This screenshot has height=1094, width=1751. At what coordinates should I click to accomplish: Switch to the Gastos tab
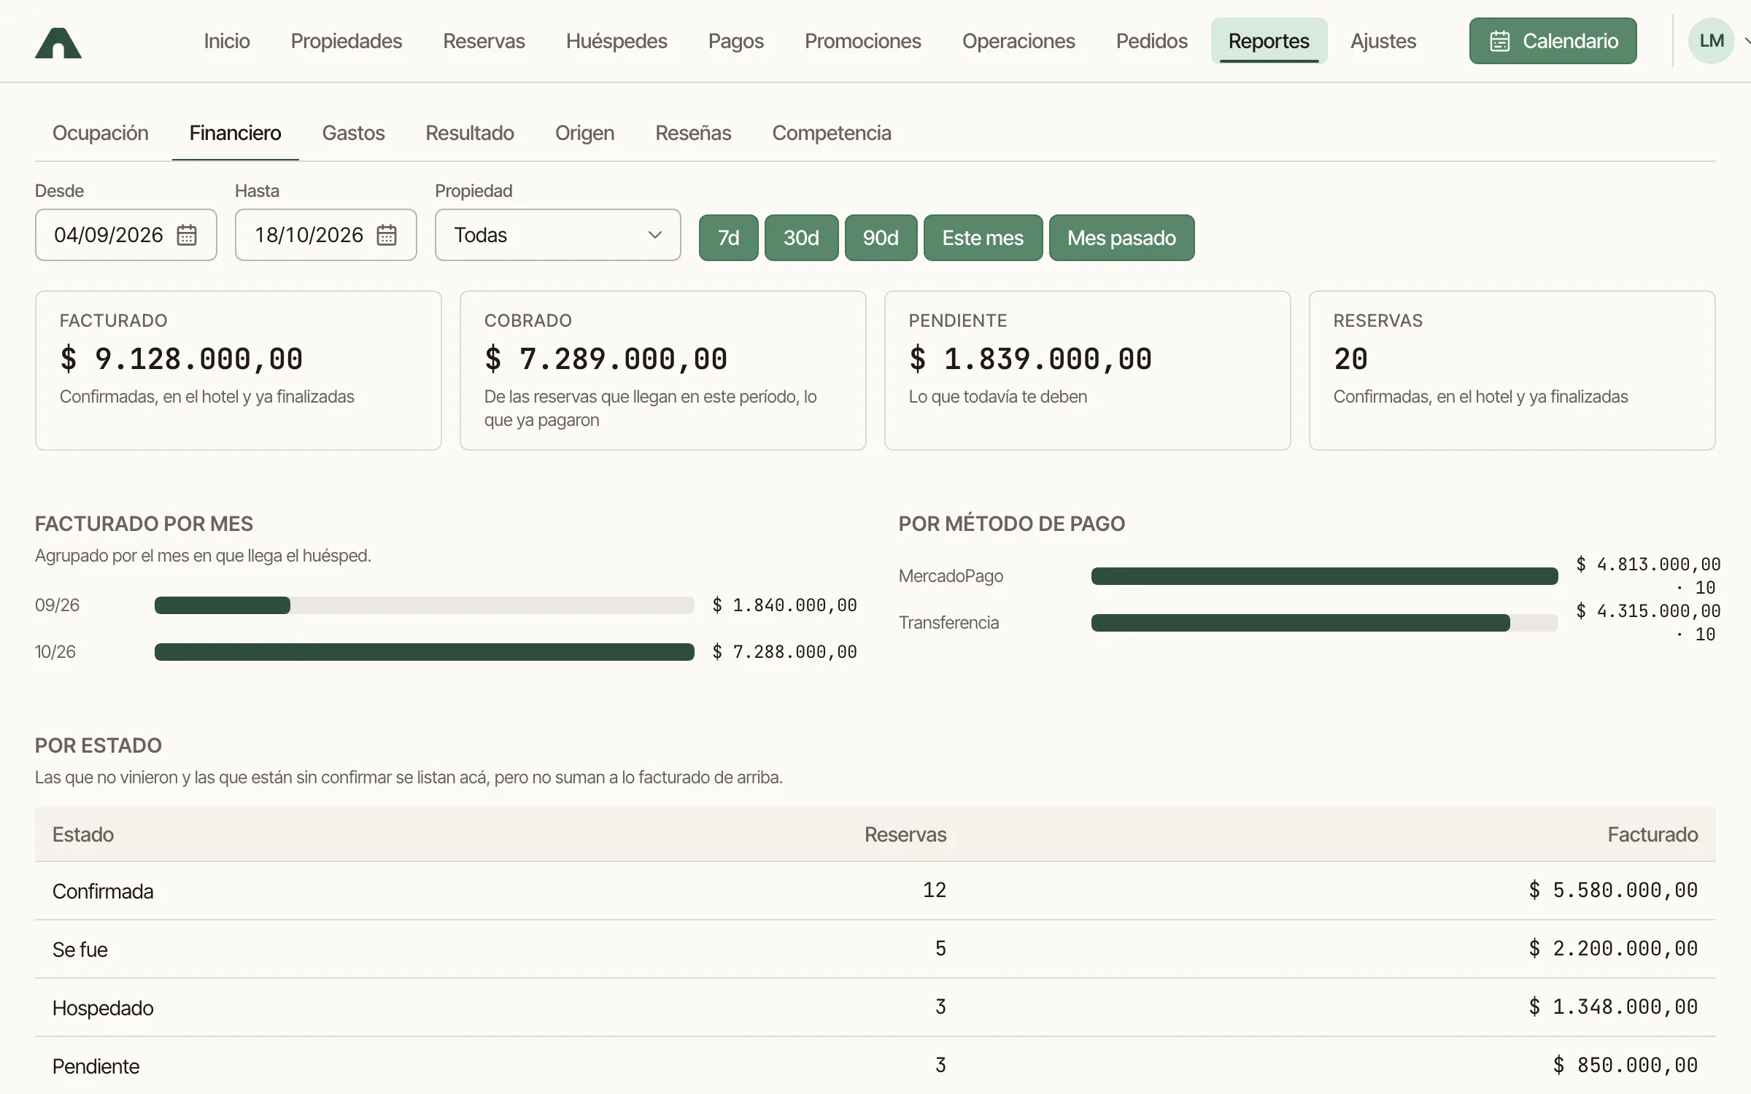[353, 133]
